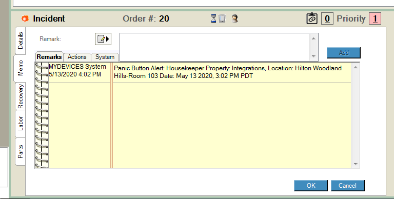
Task: Open the Parts side tab
Action: point(21,151)
